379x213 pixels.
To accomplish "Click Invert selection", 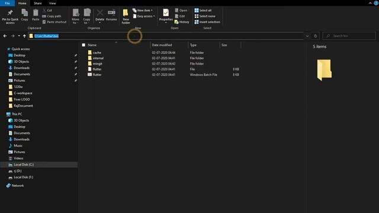I will pos(207,22).
